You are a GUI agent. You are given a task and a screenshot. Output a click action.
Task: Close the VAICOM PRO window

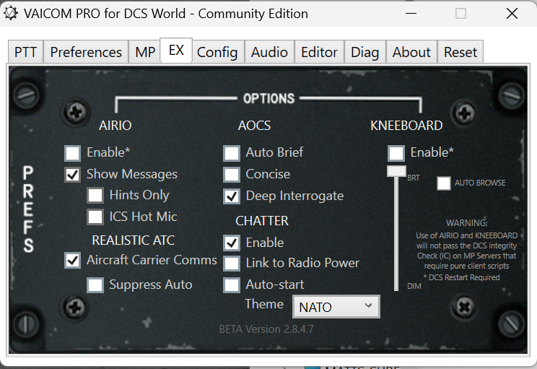[x=512, y=14]
